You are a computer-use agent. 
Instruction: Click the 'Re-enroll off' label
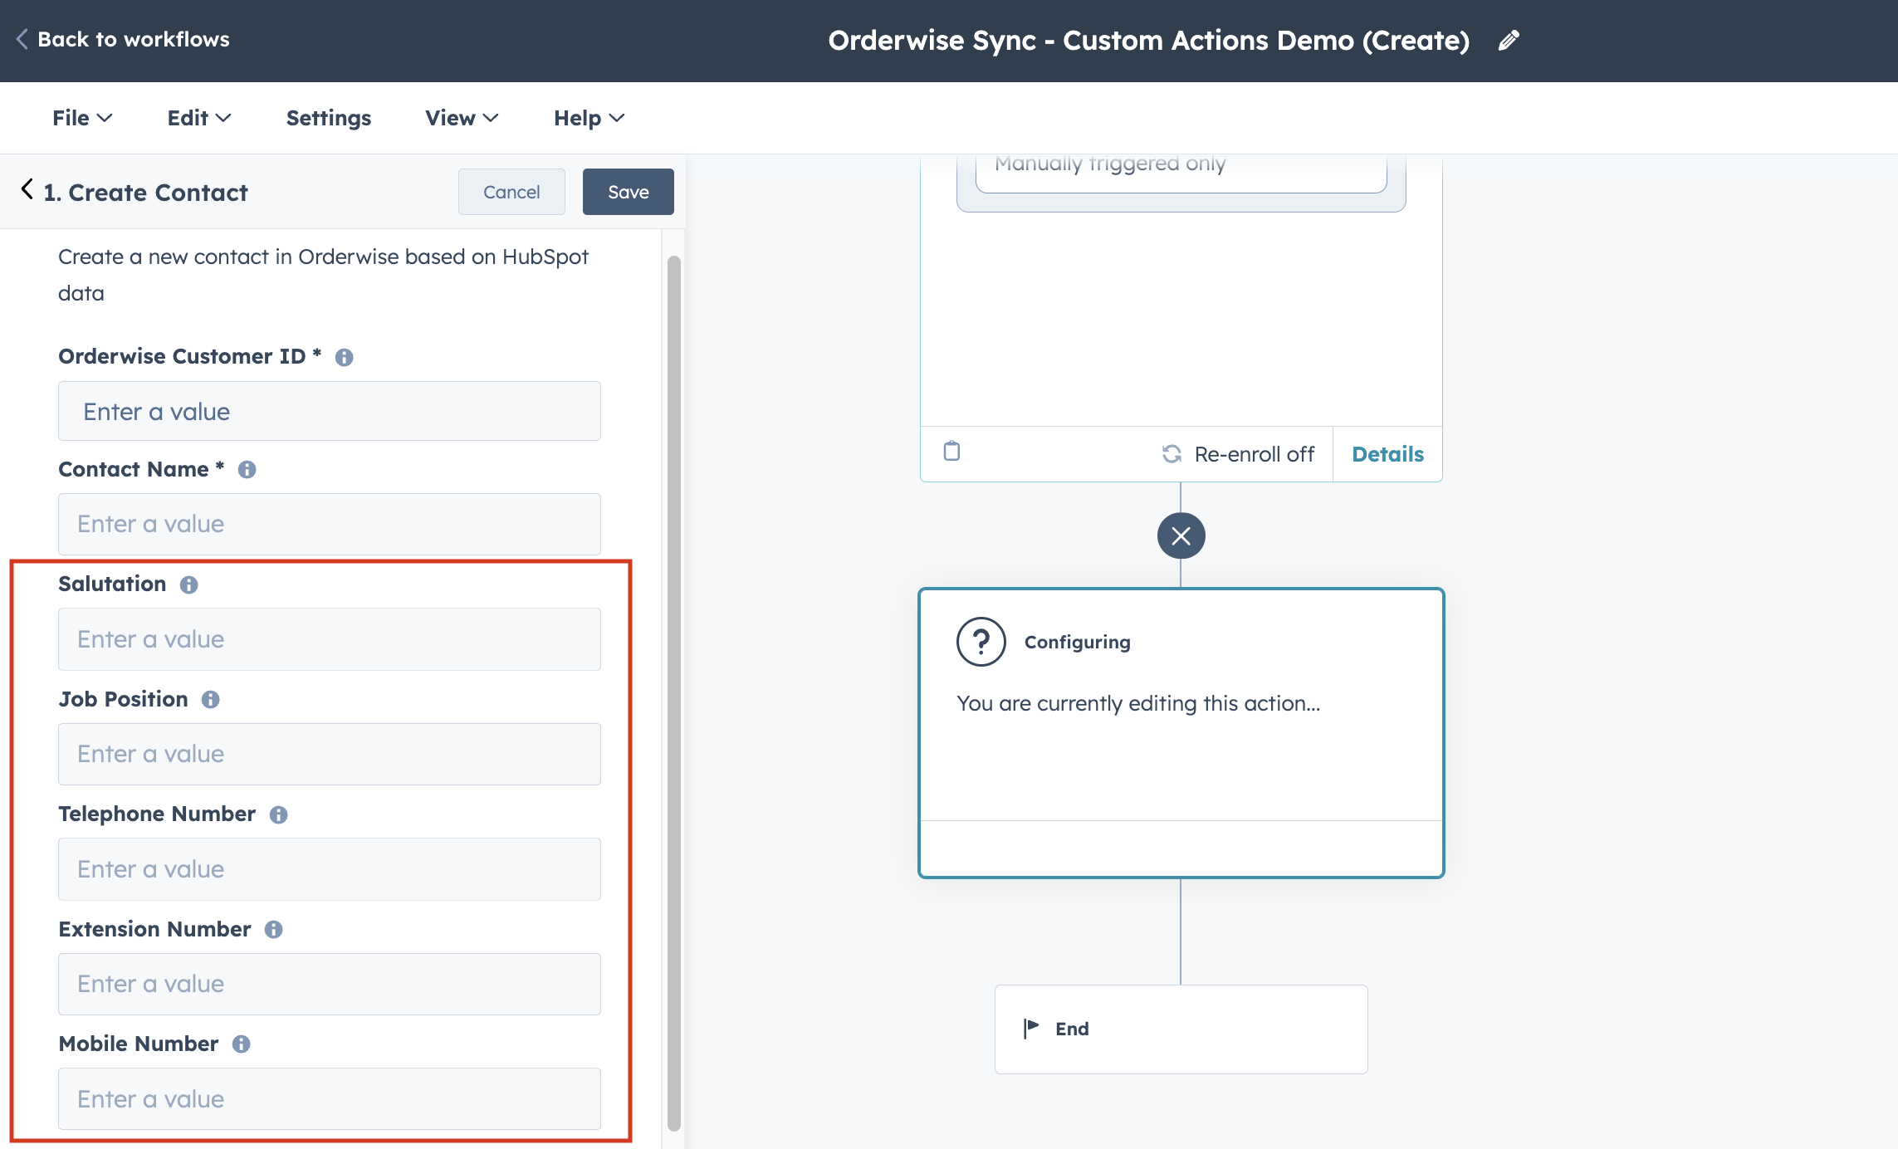(1254, 454)
